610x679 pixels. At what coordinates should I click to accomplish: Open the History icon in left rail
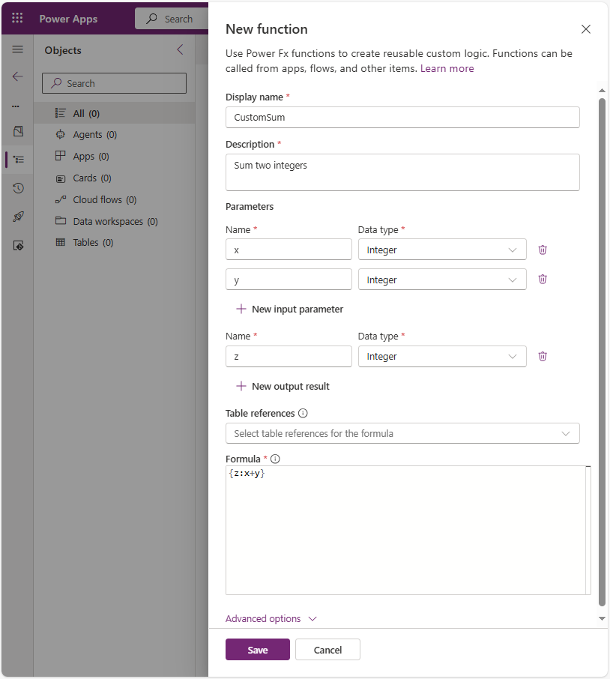(18, 188)
